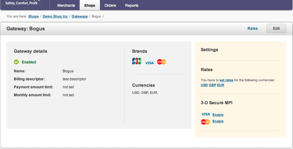Click Shops in the breadcrumb
The image size is (293, 149).
point(34,16)
